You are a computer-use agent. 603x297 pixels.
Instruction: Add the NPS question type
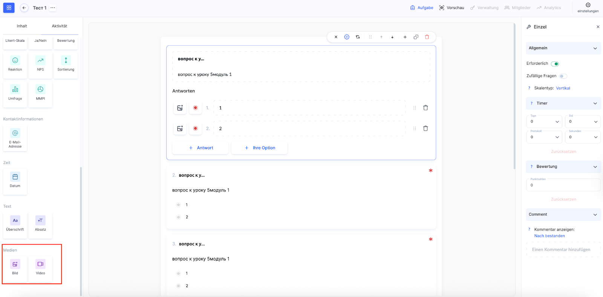(x=40, y=64)
